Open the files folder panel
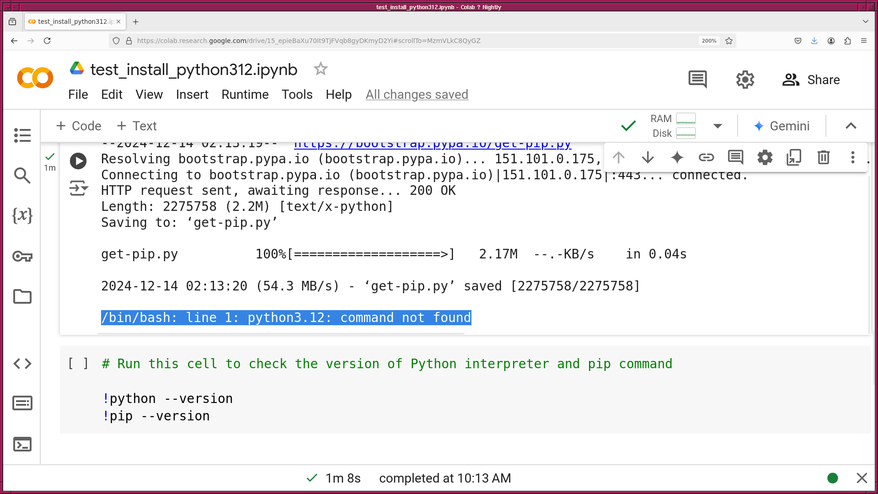878x494 pixels. click(22, 296)
